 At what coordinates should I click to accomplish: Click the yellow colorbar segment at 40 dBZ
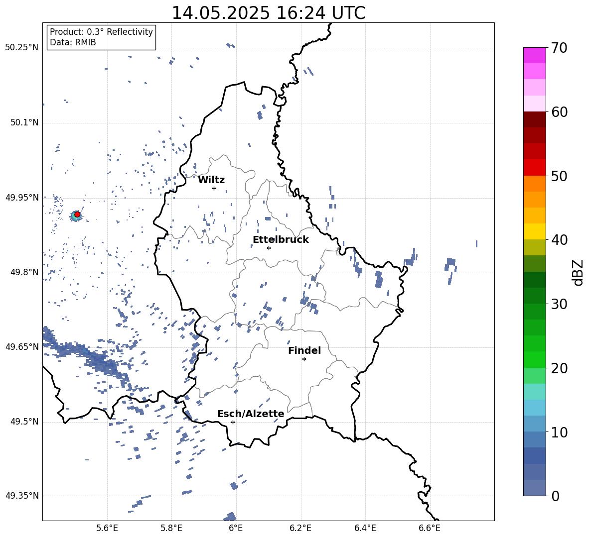[534, 231]
